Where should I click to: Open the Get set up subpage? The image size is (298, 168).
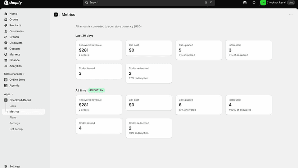click(16, 129)
